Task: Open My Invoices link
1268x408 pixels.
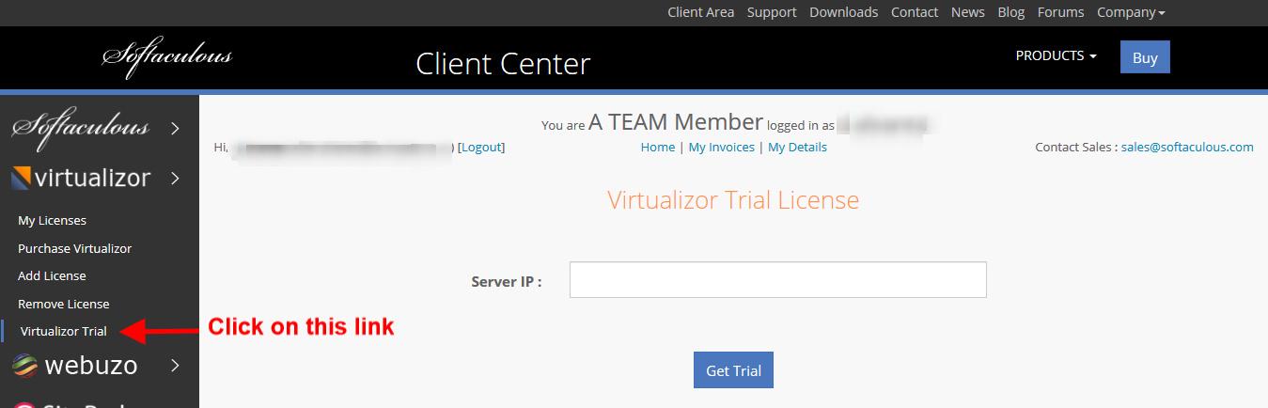Action: pyautogui.click(x=722, y=148)
